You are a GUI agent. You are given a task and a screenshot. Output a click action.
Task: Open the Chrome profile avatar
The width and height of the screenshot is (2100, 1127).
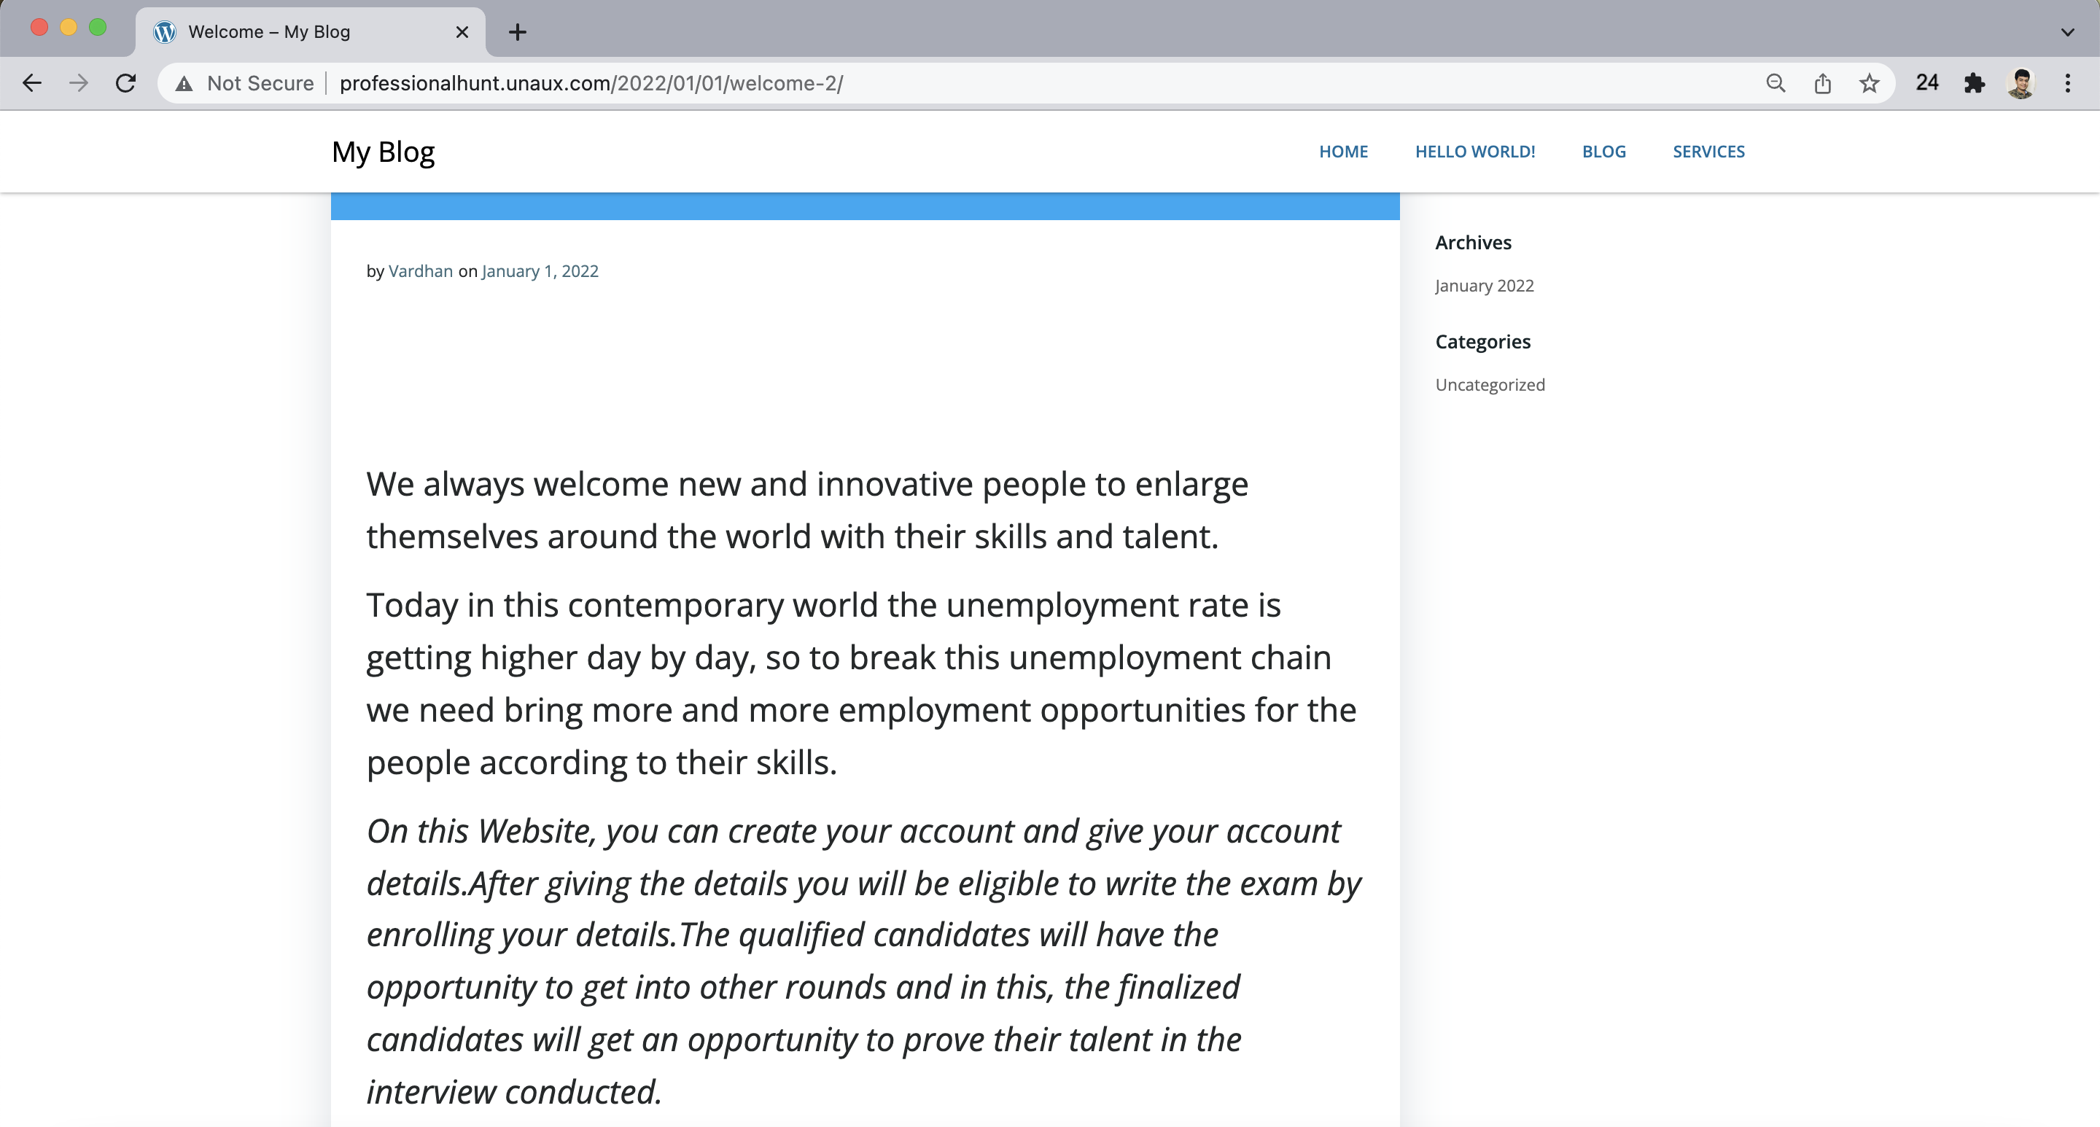point(2020,83)
